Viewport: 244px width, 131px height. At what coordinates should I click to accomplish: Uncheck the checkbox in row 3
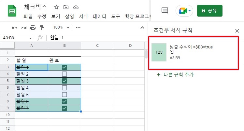pos(65,67)
